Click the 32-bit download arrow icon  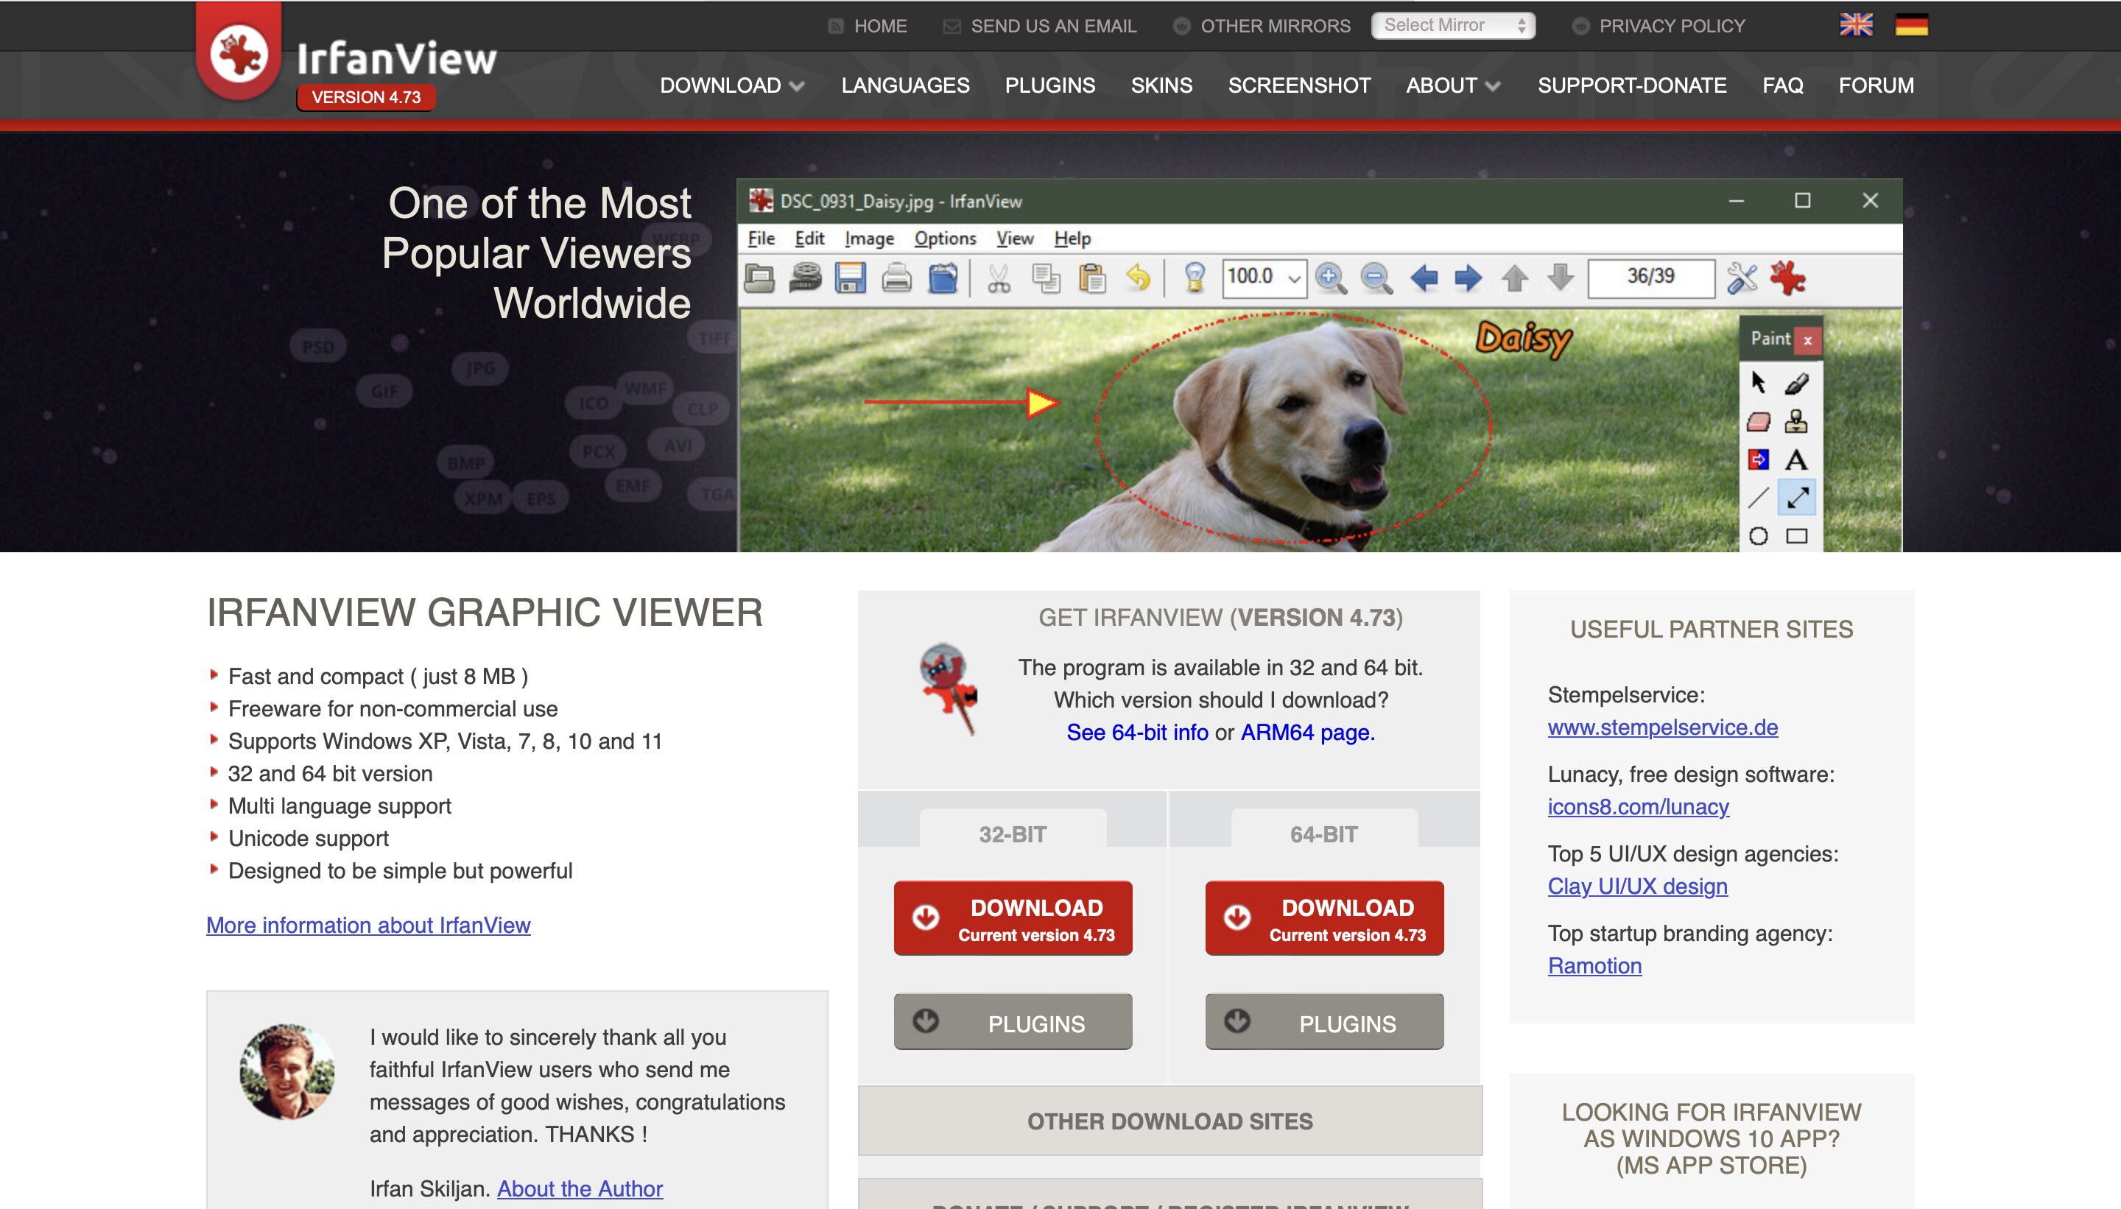[x=925, y=917]
